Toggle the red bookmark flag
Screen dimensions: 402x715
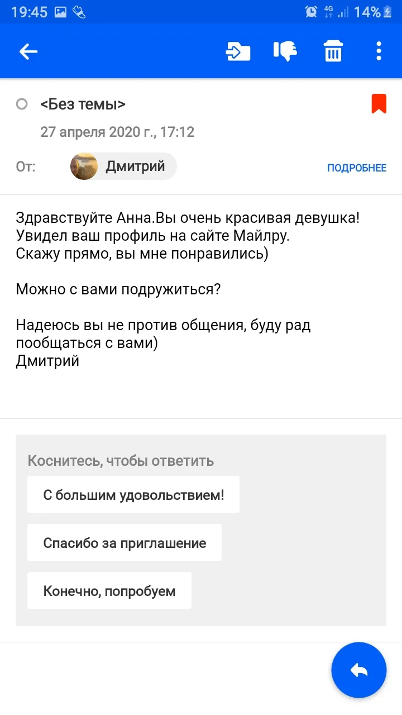(x=379, y=104)
